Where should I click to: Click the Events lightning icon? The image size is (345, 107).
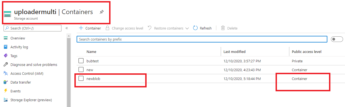6,91
